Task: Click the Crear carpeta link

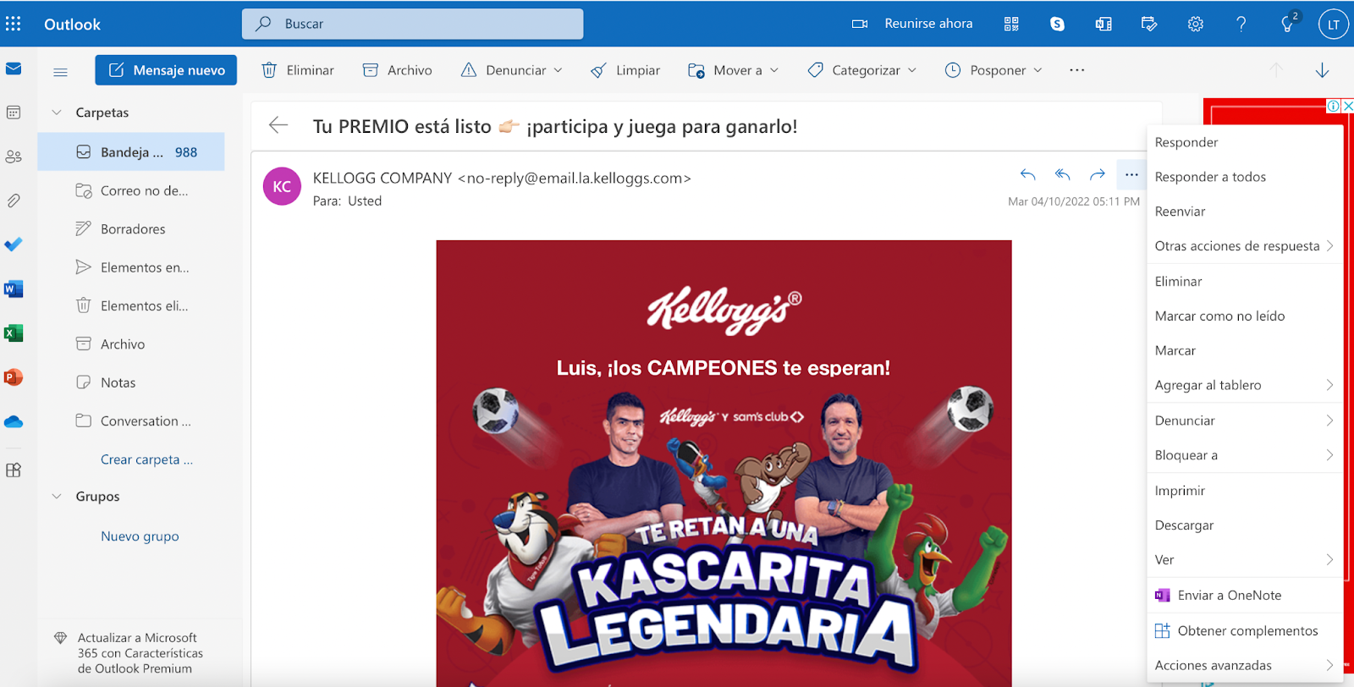Action: pyautogui.click(x=146, y=459)
